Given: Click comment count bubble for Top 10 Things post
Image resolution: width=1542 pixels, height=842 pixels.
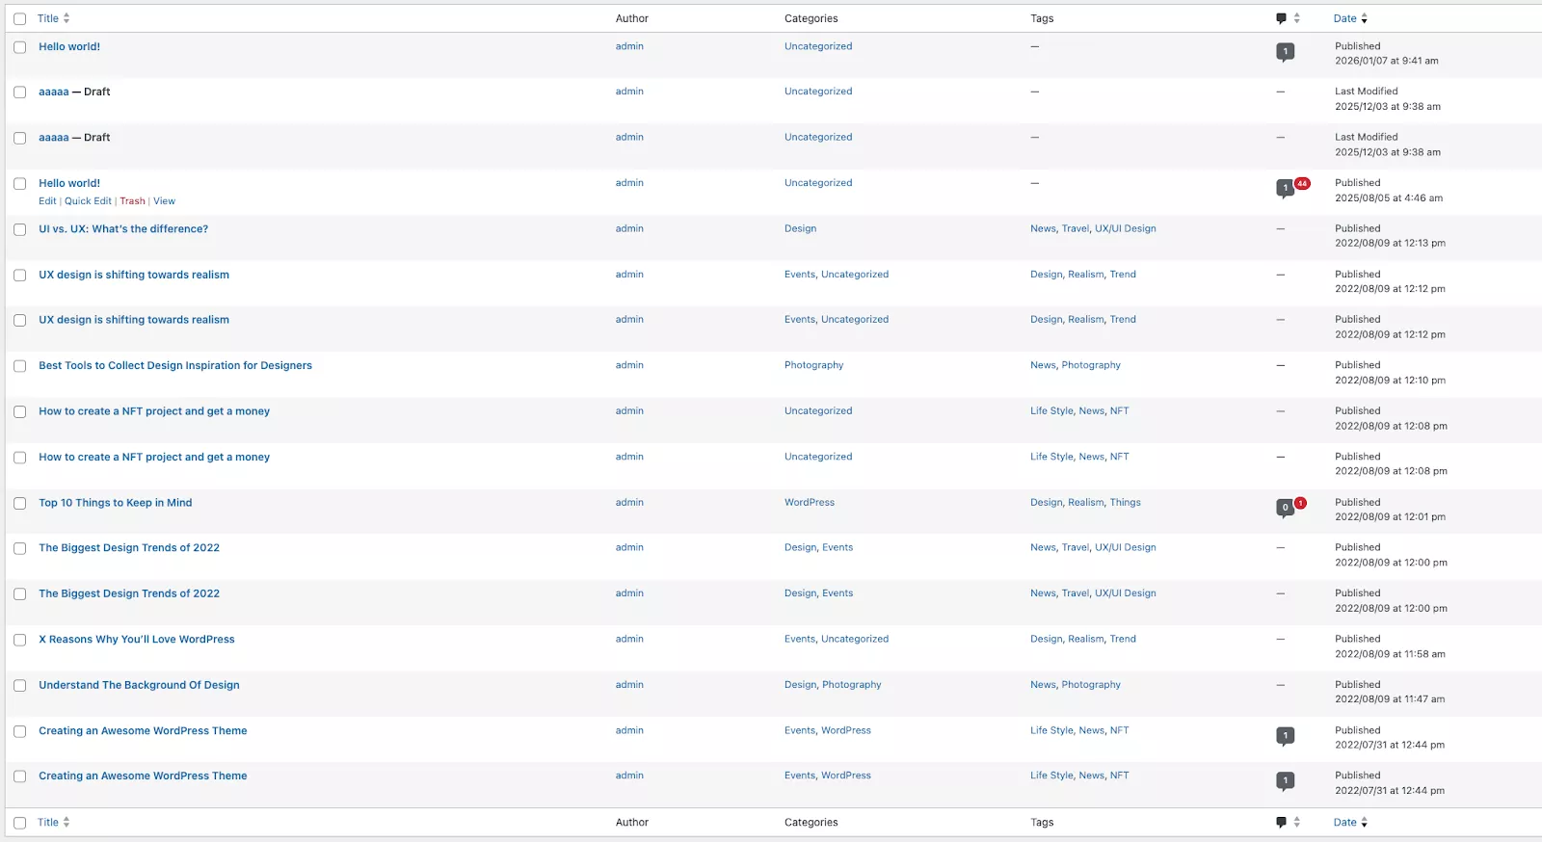Looking at the screenshot, I should pyautogui.click(x=1285, y=508).
